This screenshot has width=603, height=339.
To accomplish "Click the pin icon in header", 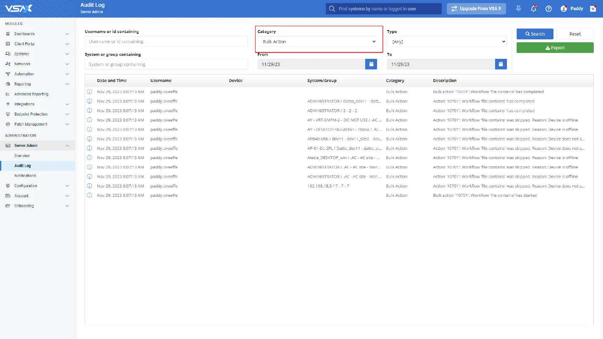I will 518,8.
